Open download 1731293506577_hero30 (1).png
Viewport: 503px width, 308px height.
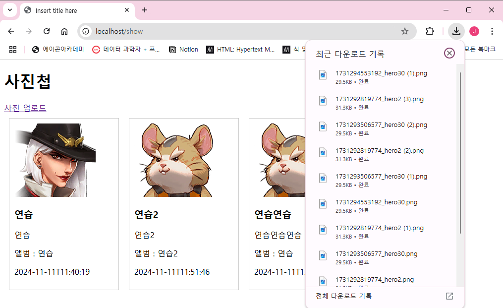[381, 180]
